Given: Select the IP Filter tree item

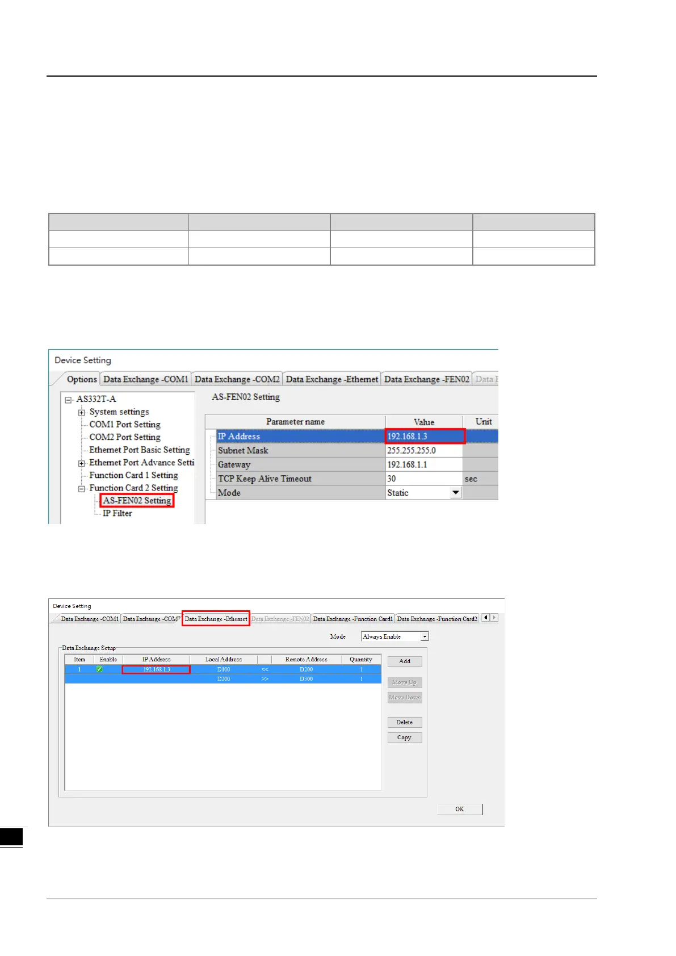Looking at the screenshot, I should [117, 513].
